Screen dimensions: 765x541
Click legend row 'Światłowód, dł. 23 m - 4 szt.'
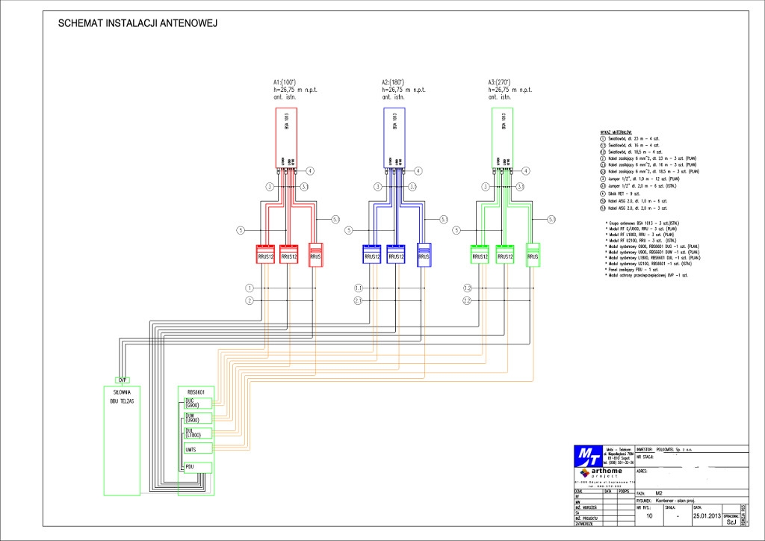(x=630, y=138)
